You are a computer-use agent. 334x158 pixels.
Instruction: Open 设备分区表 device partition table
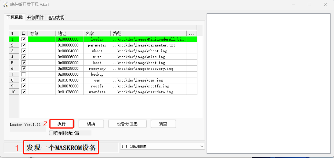(127, 124)
